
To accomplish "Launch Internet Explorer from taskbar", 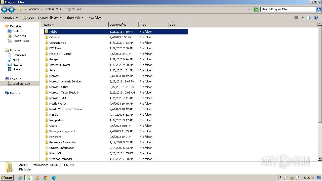I will pyautogui.click(x=20, y=178).
